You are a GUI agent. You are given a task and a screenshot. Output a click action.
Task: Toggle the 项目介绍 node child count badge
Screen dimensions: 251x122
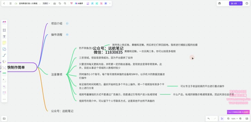(67, 23)
